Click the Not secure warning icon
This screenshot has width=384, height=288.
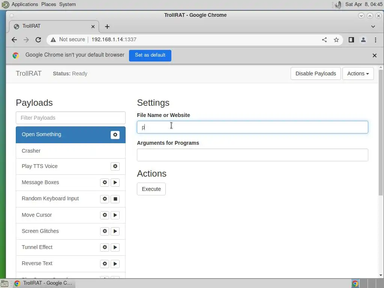point(53,40)
